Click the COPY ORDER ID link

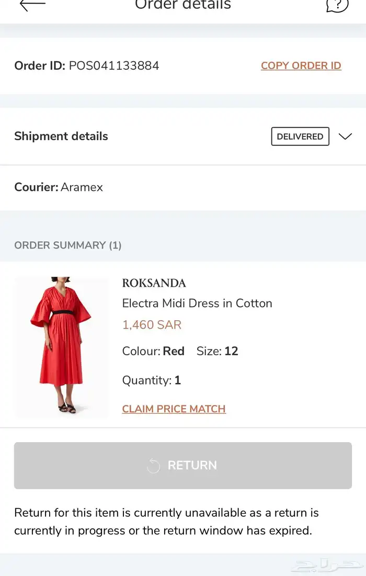coord(301,65)
